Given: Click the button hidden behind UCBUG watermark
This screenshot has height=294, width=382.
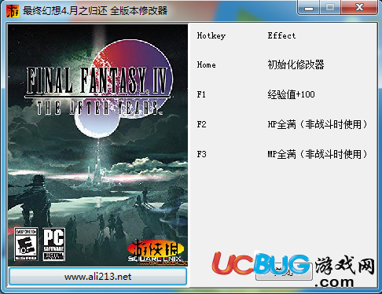Looking at the screenshot, I should (284, 273).
